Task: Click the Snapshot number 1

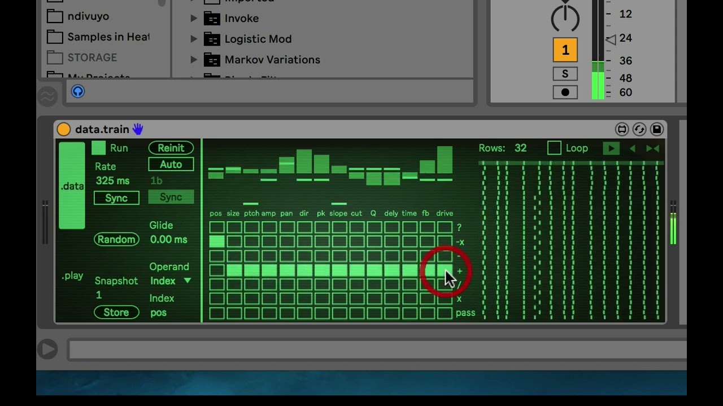Action: click(99, 295)
